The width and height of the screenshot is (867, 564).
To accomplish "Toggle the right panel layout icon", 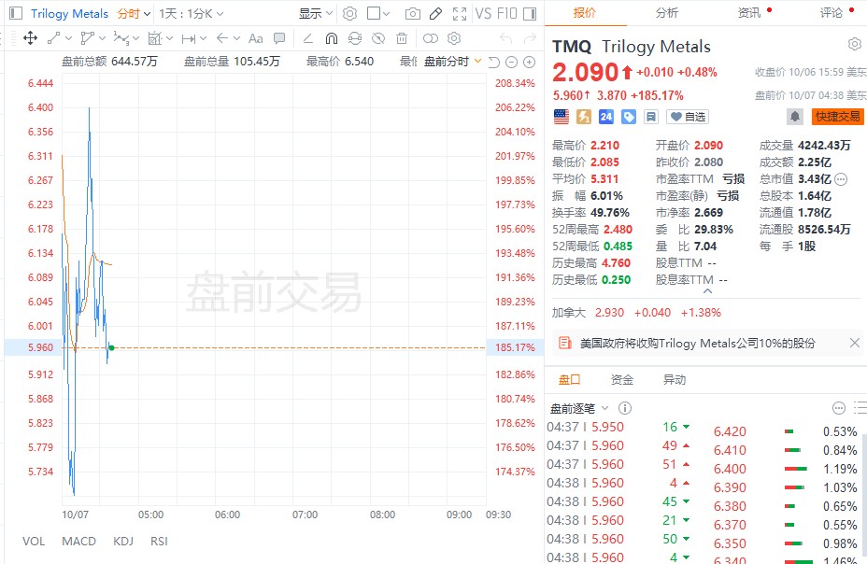I will (x=530, y=13).
